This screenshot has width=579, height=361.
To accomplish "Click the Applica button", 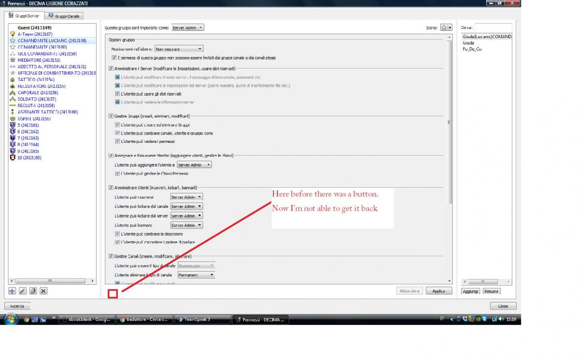I will coord(438,291).
